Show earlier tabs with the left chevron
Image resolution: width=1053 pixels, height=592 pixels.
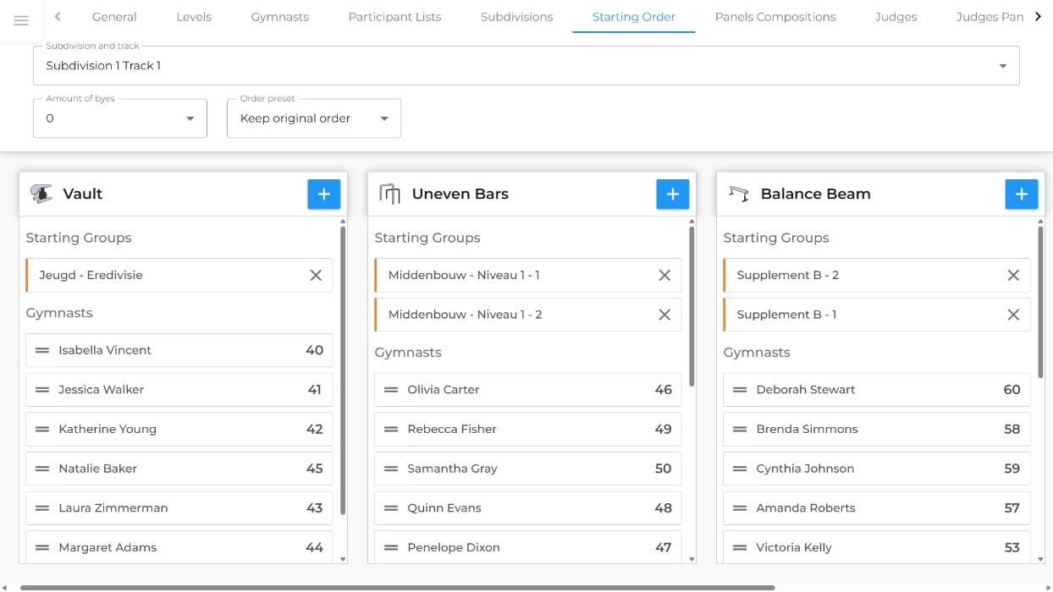[58, 16]
